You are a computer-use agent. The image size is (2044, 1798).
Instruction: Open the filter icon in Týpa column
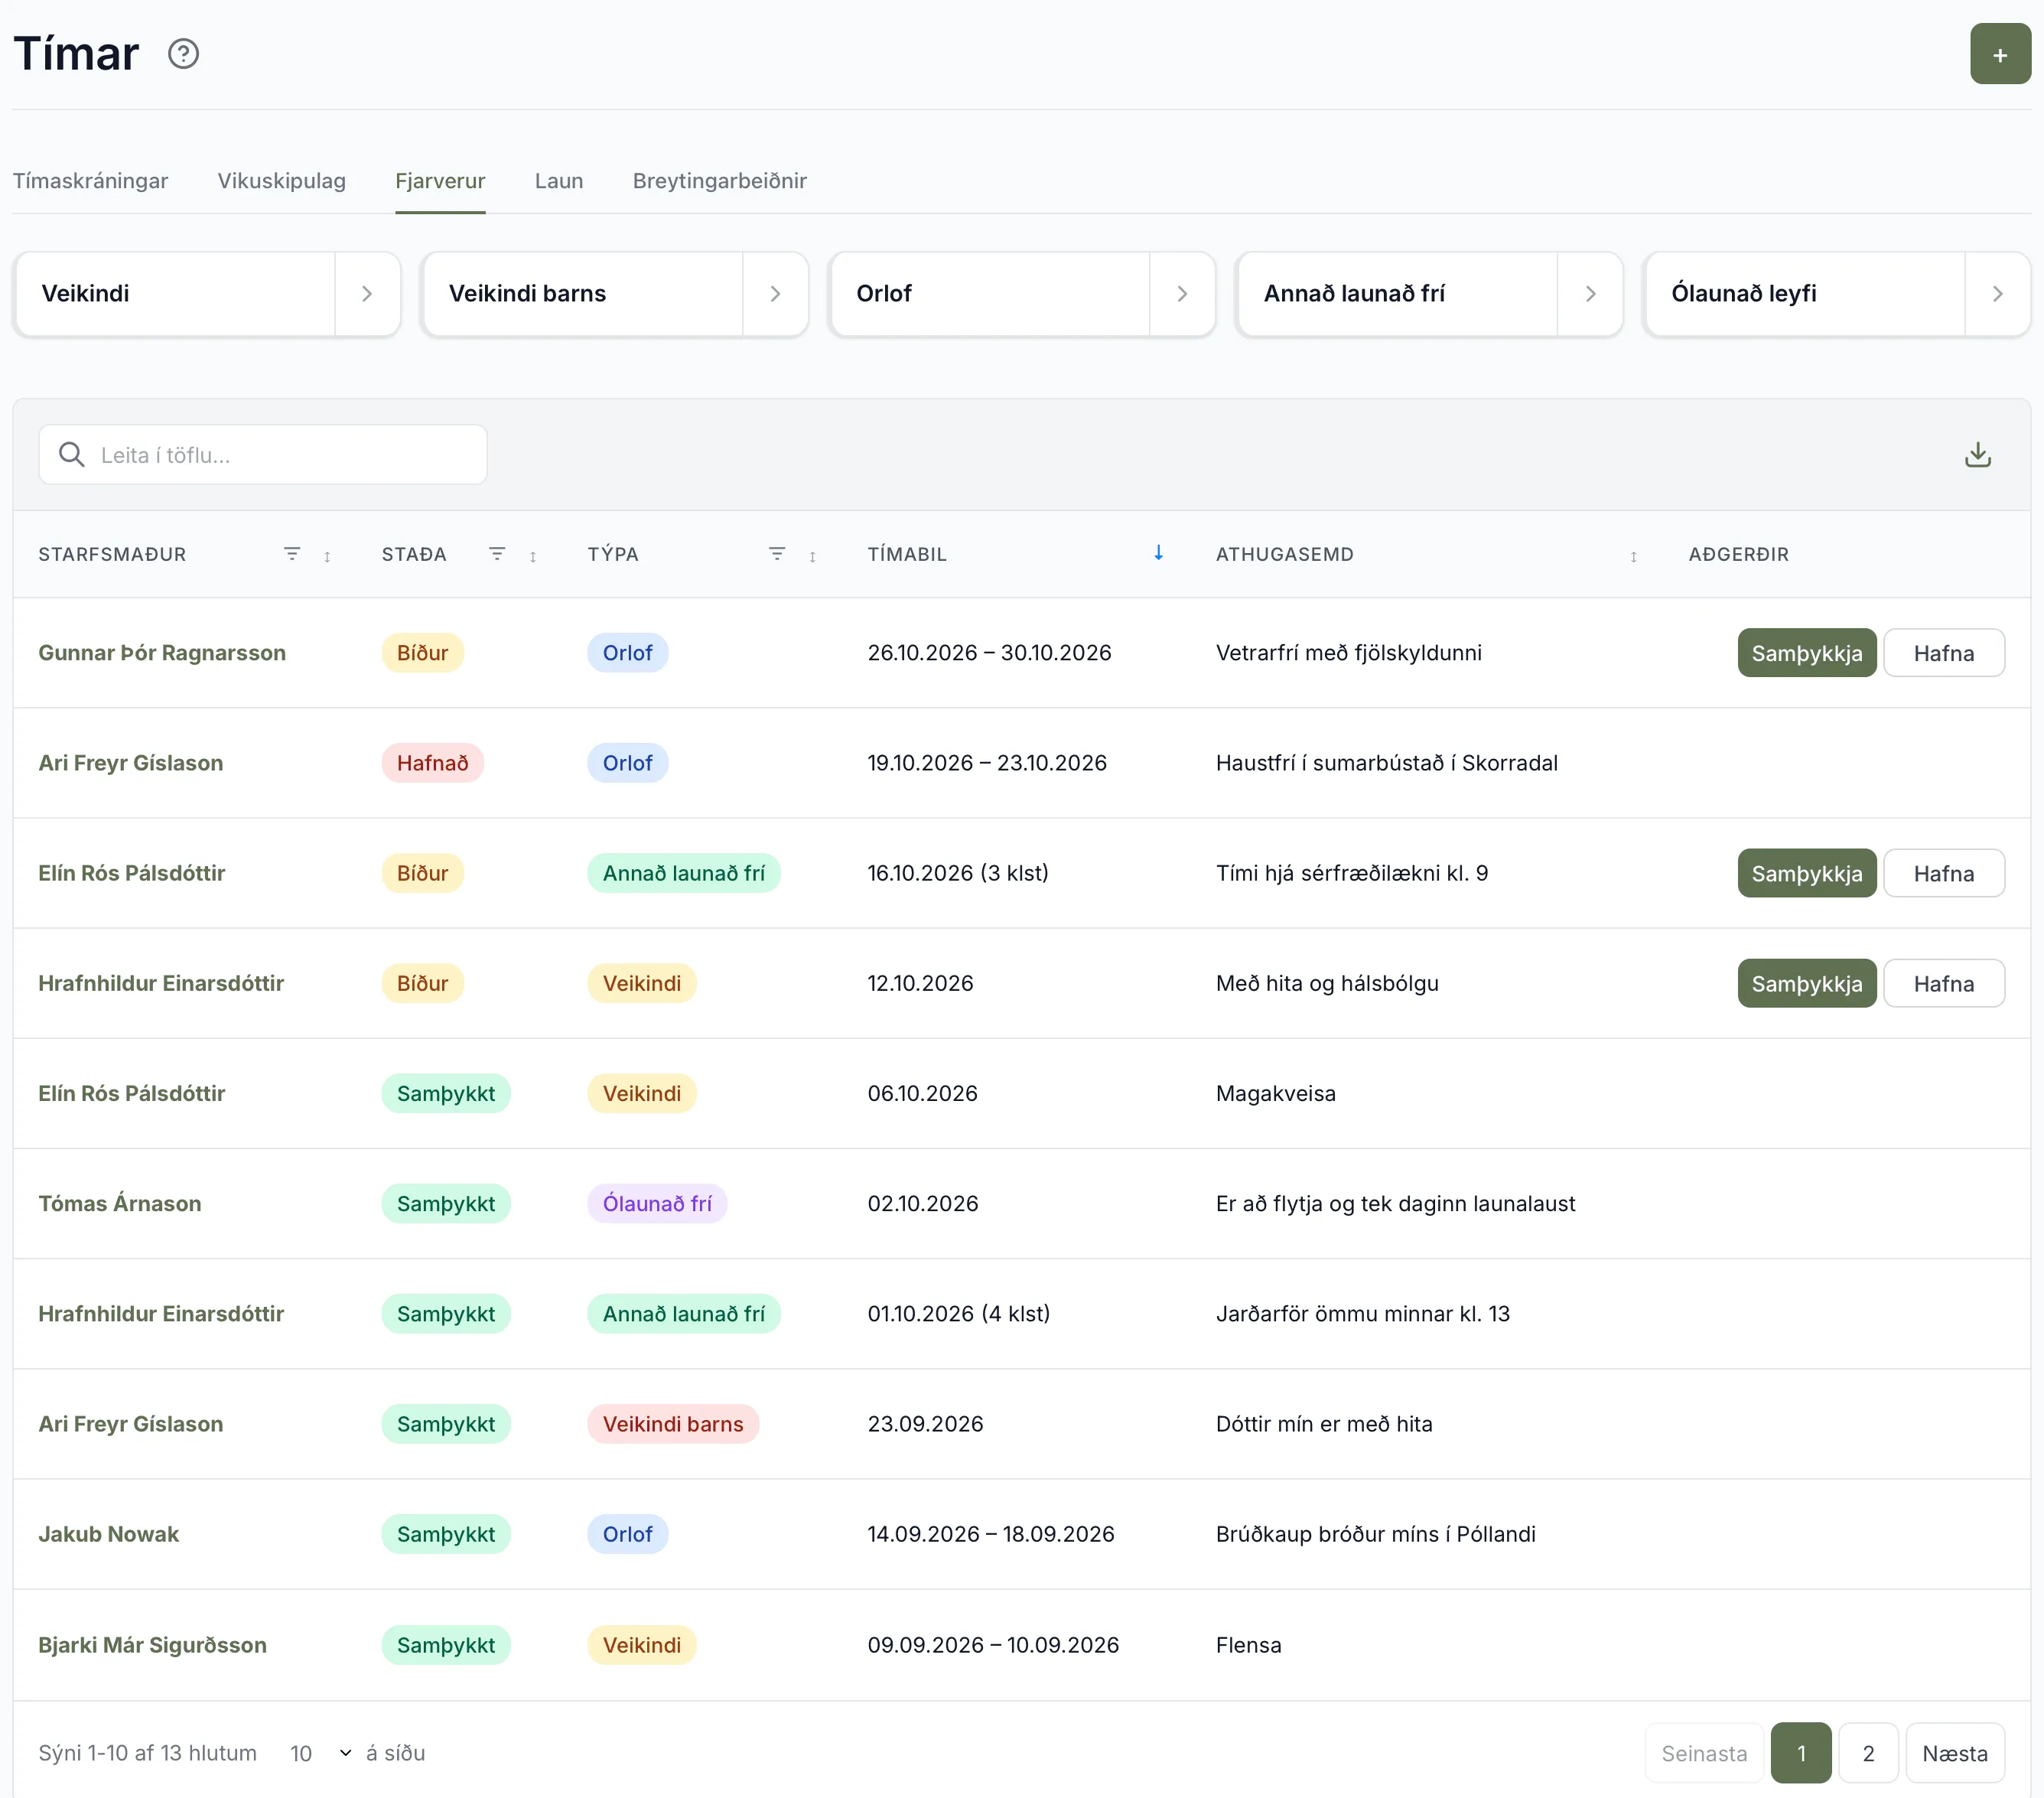777,554
